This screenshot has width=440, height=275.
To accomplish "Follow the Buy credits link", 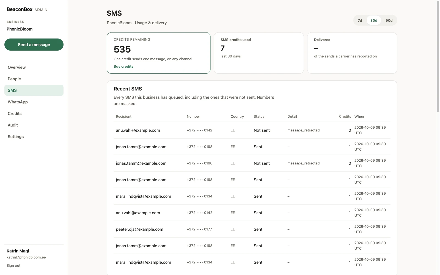I will pyautogui.click(x=123, y=66).
